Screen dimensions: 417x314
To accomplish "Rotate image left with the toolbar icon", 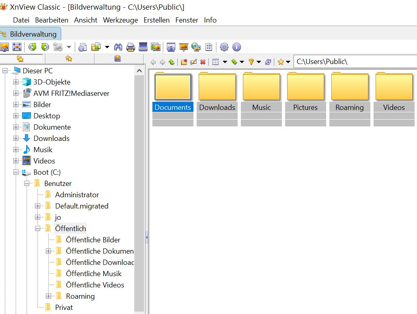I will pos(33,47).
